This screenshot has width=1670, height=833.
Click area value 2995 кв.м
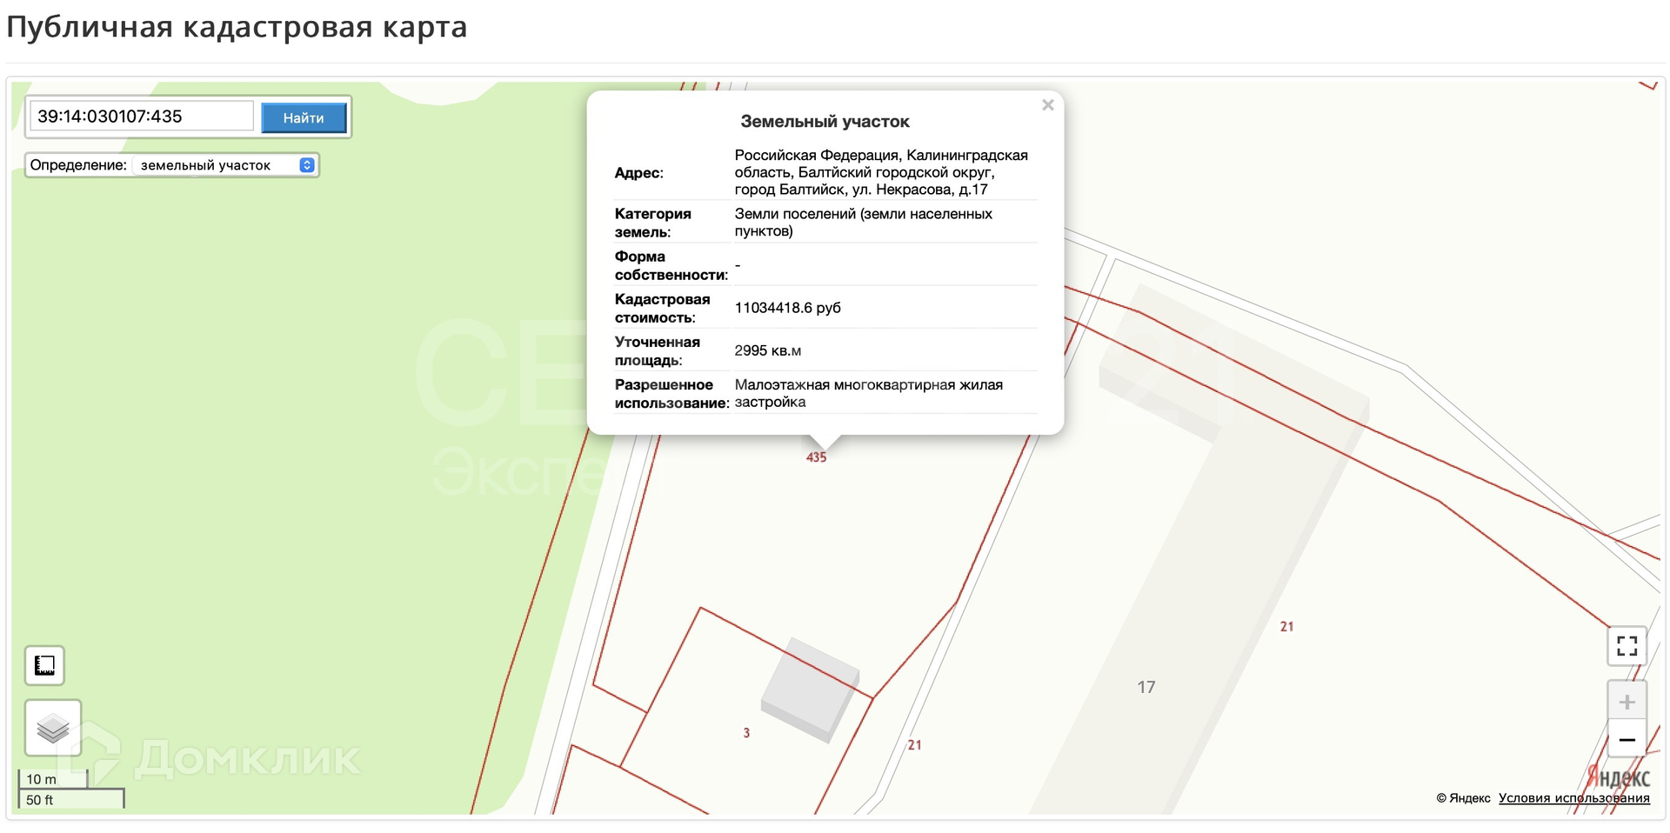pos(768,350)
